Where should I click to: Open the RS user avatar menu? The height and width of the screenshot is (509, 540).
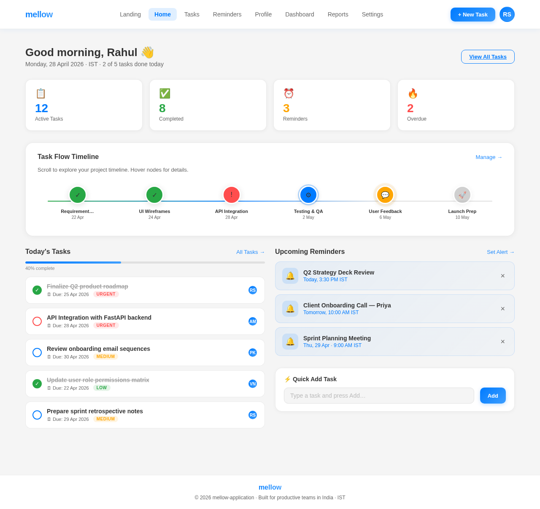507,14
